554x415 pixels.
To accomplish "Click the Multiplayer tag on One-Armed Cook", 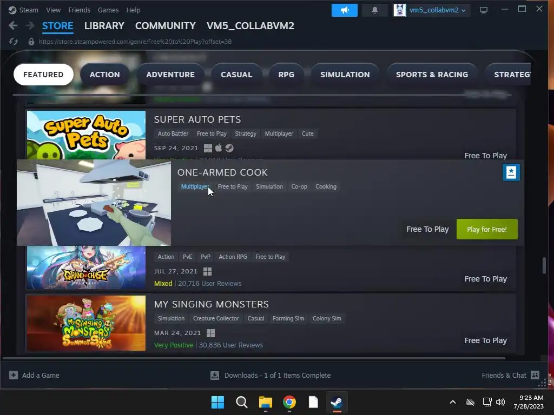I will [195, 186].
